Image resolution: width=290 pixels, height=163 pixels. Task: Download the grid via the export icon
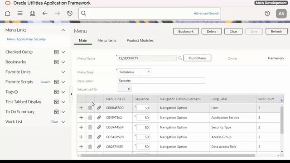coord(281,101)
